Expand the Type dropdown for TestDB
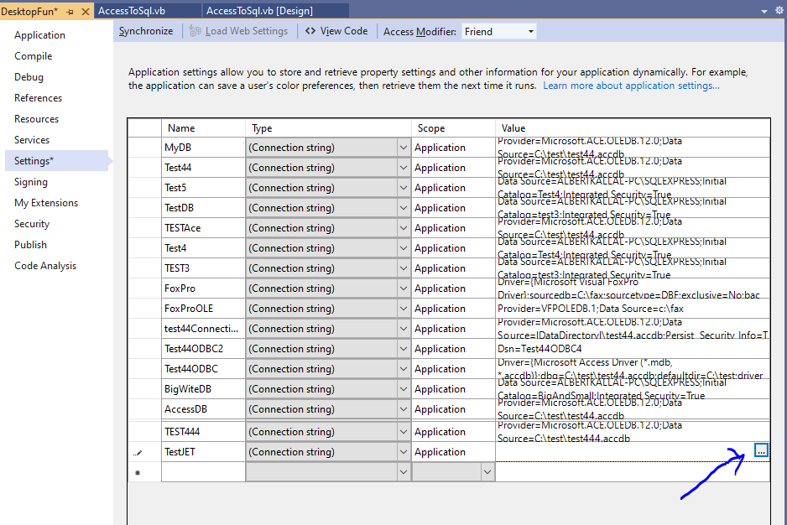The width and height of the screenshot is (787, 525). click(403, 208)
